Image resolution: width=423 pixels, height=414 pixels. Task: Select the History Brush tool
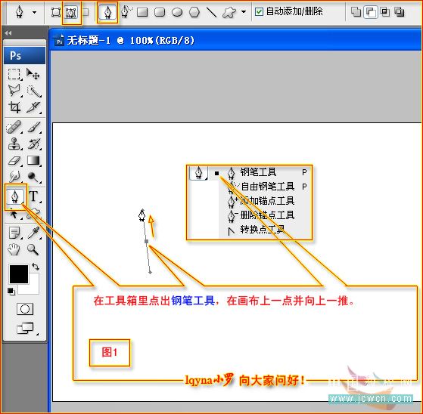tap(34, 144)
